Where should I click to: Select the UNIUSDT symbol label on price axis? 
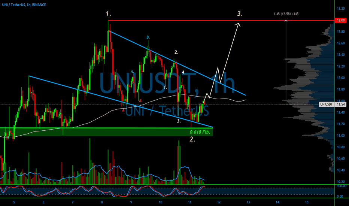[326, 104]
